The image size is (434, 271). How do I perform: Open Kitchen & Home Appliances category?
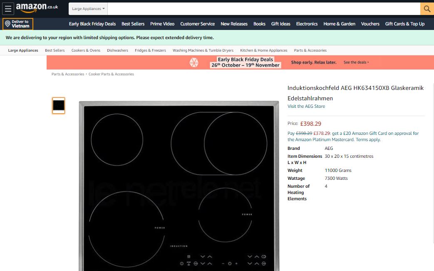263,50
